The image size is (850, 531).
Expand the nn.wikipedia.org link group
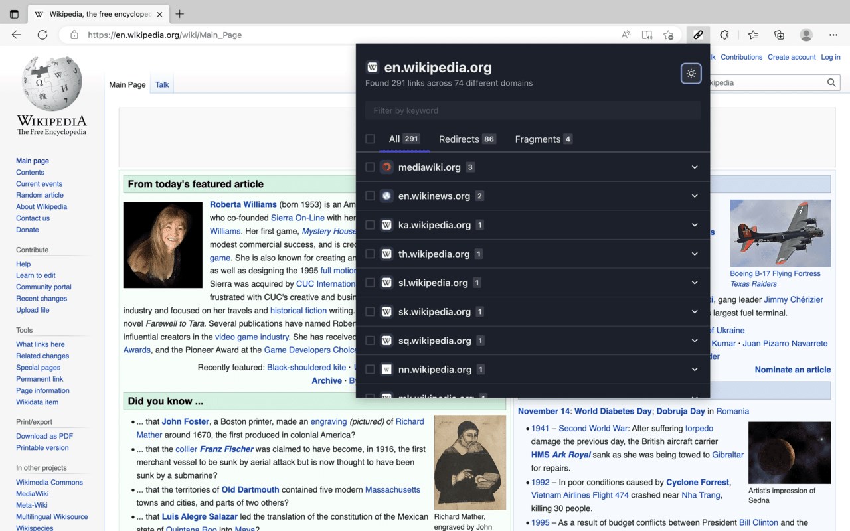[x=695, y=369]
